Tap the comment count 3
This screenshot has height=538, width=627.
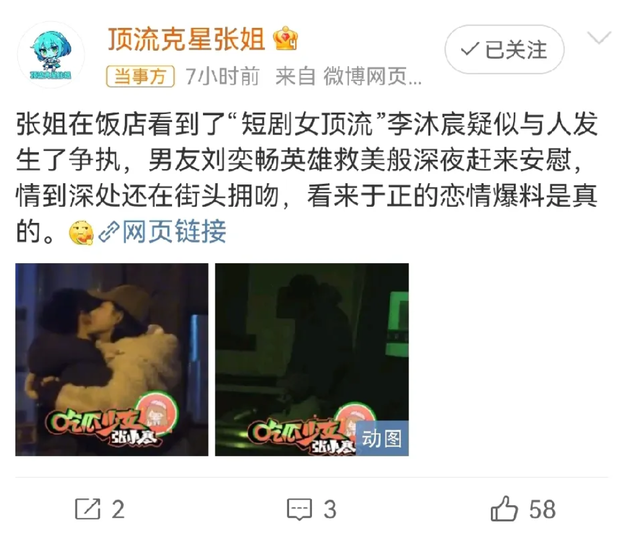[x=330, y=509]
